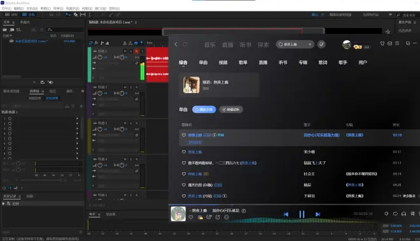The height and width of the screenshot is (241, 420).
Task: Toggle auto-play speaker icon in Files panel
Action: pos(50,82)
